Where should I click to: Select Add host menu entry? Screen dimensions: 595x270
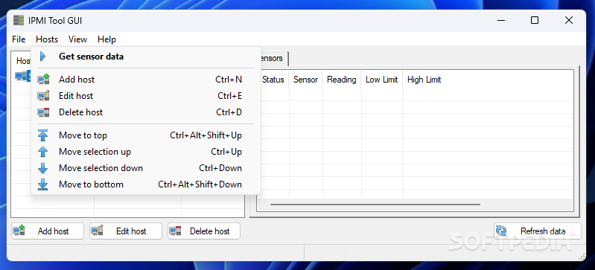click(x=146, y=80)
